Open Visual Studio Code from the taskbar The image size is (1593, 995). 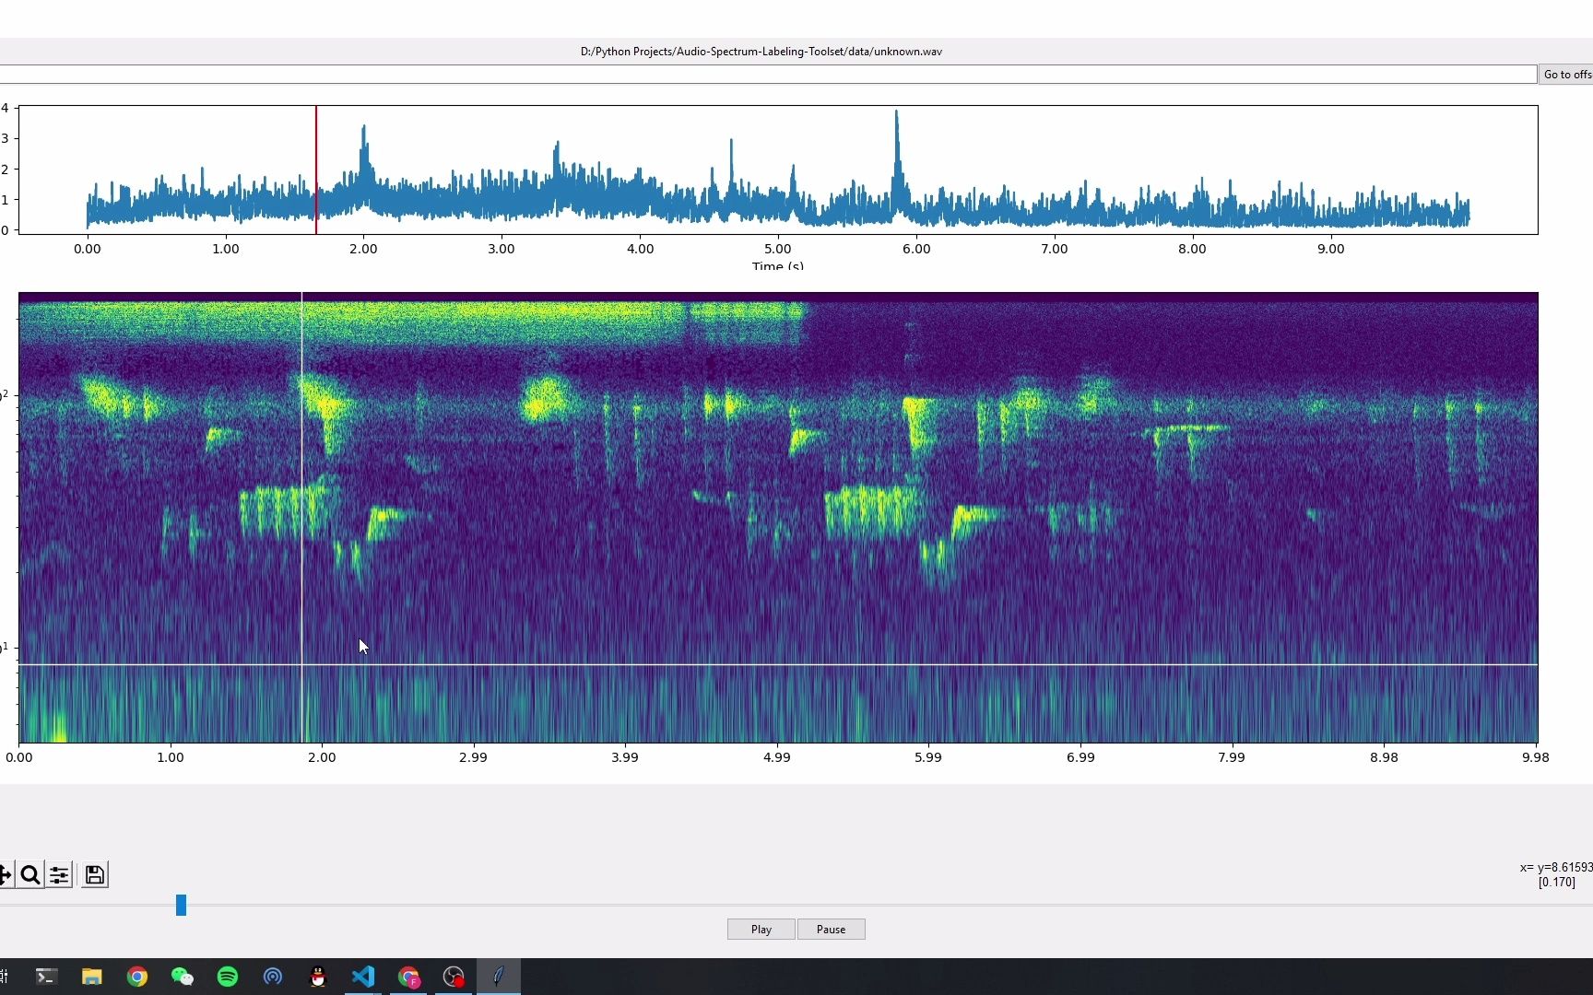[x=363, y=977]
